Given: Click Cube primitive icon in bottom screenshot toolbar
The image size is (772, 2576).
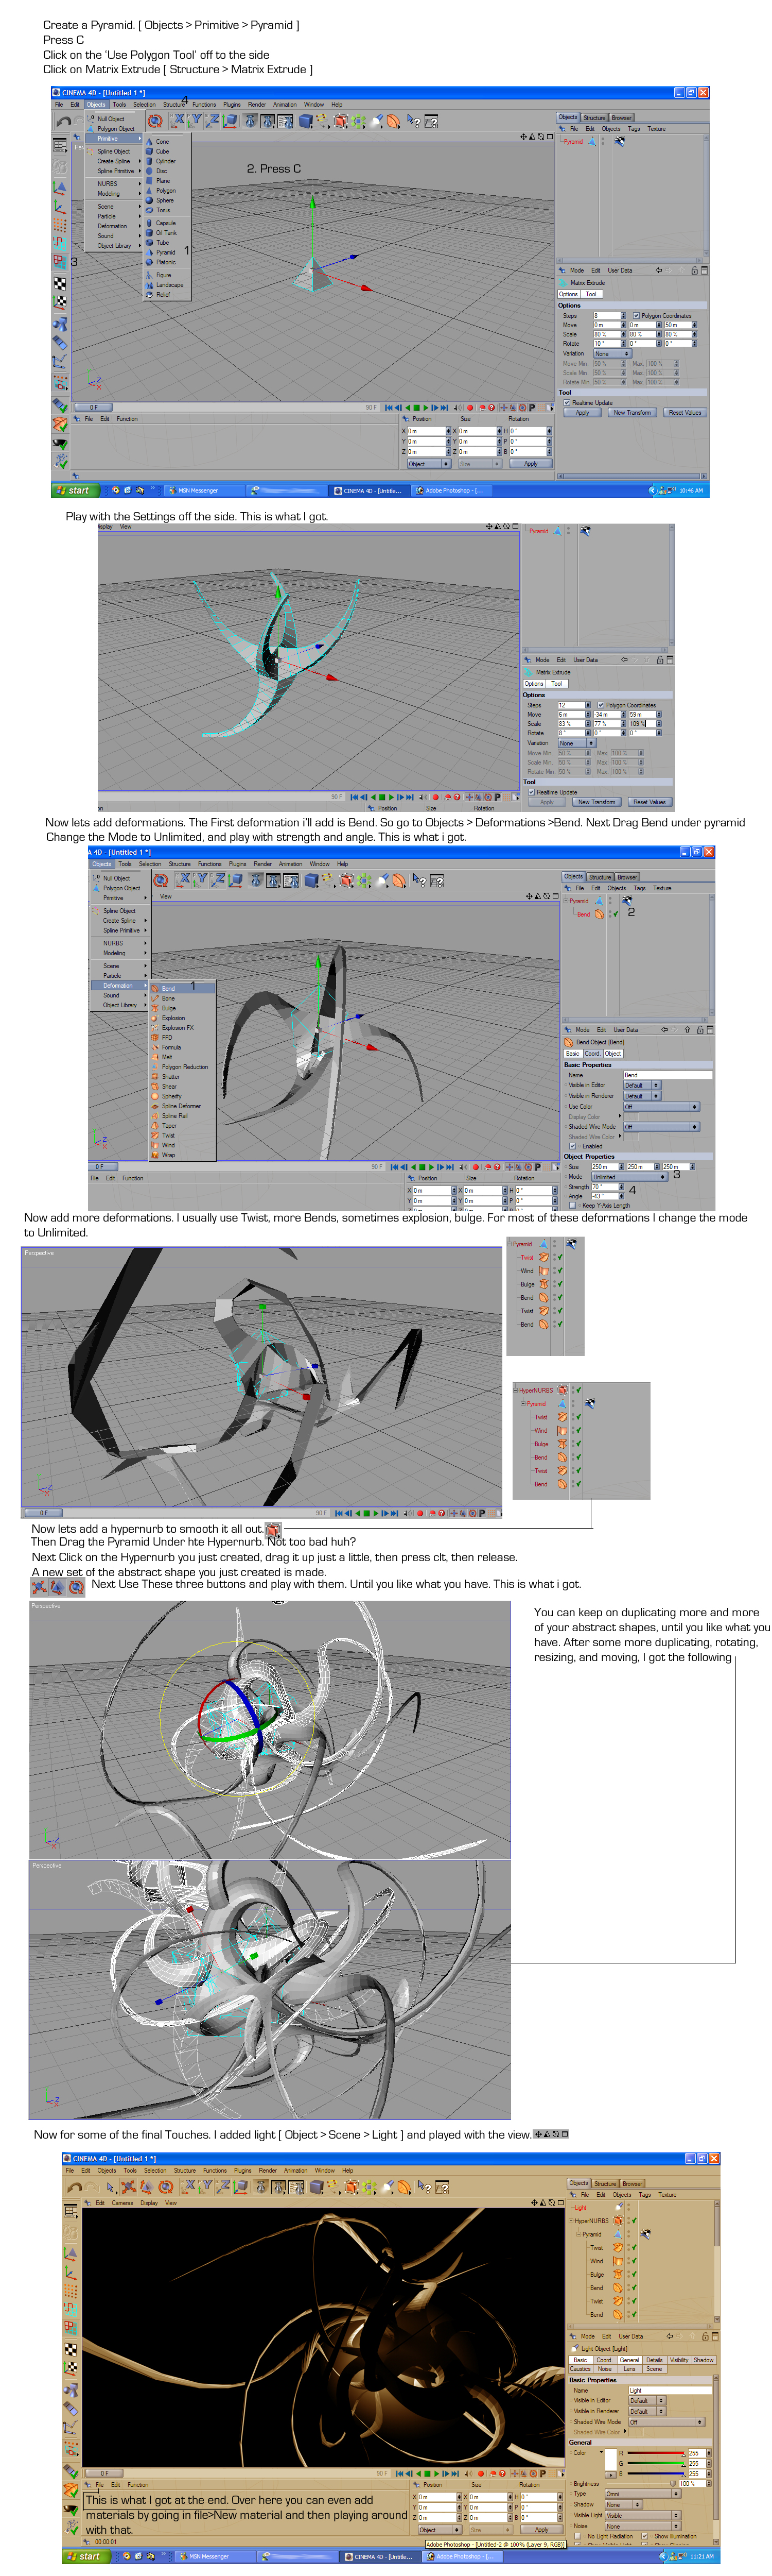Looking at the screenshot, I should tap(317, 2186).
